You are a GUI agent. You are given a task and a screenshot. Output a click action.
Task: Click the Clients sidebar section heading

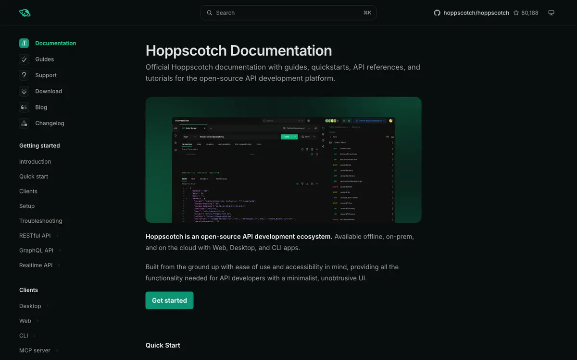28,290
